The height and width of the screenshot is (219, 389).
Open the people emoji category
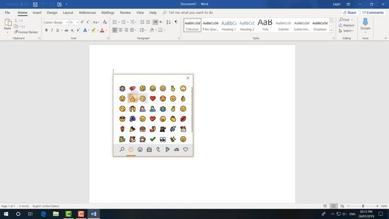pyautogui.click(x=149, y=150)
